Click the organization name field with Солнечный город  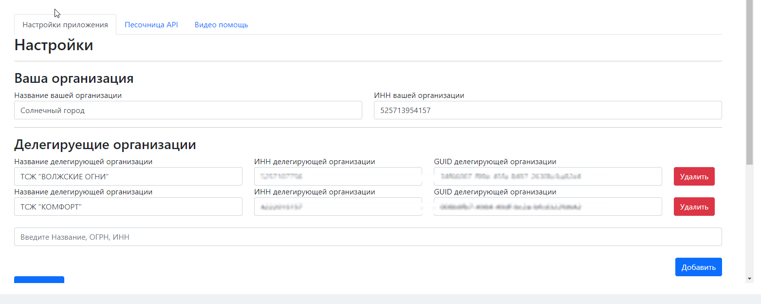[x=188, y=110]
